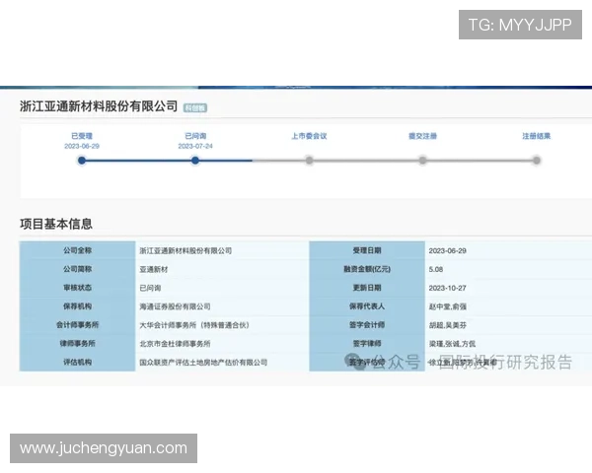Select the 注册结果 step dot on the timeline
This screenshot has width=592, height=473.
(x=537, y=161)
